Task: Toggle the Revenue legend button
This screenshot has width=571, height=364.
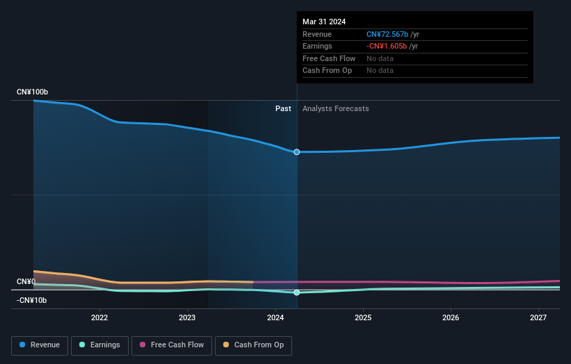Action: [x=40, y=345]
